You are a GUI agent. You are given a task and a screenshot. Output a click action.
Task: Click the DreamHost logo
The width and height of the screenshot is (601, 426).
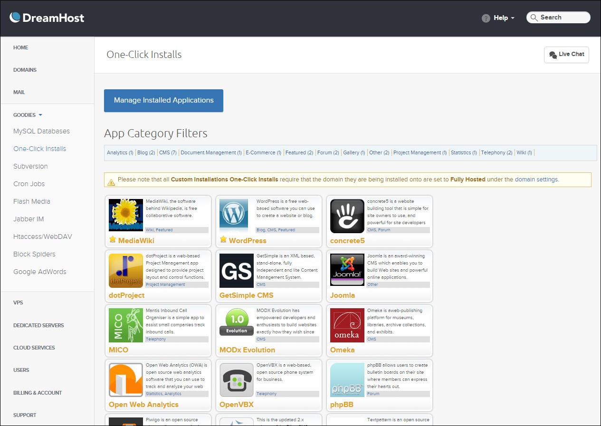(47, 18)
